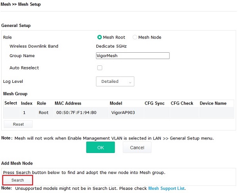Enable the Auto Reselect checkbox

coord(100,68)
